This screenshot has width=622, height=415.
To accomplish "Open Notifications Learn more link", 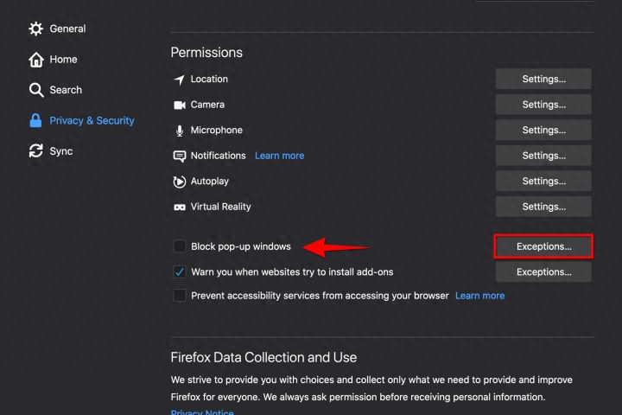I will coord(279,156).
